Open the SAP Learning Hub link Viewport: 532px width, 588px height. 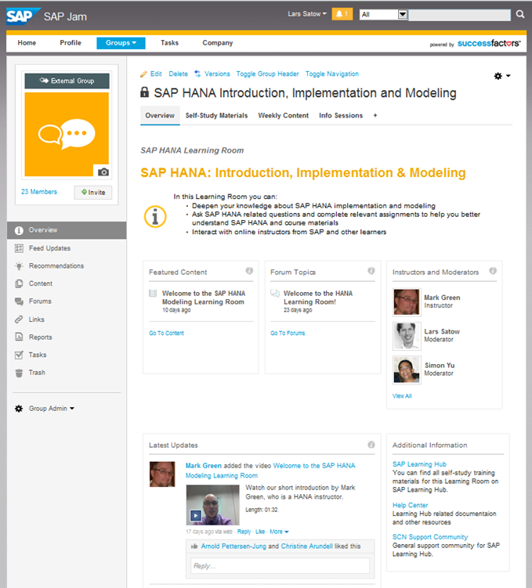point(419,464)
